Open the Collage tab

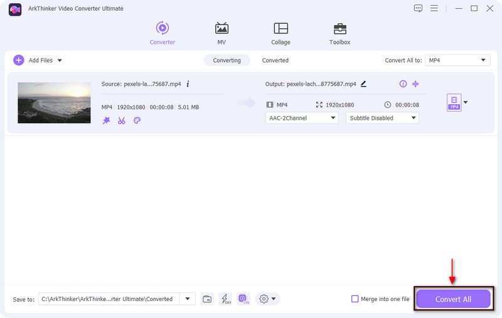280,33
